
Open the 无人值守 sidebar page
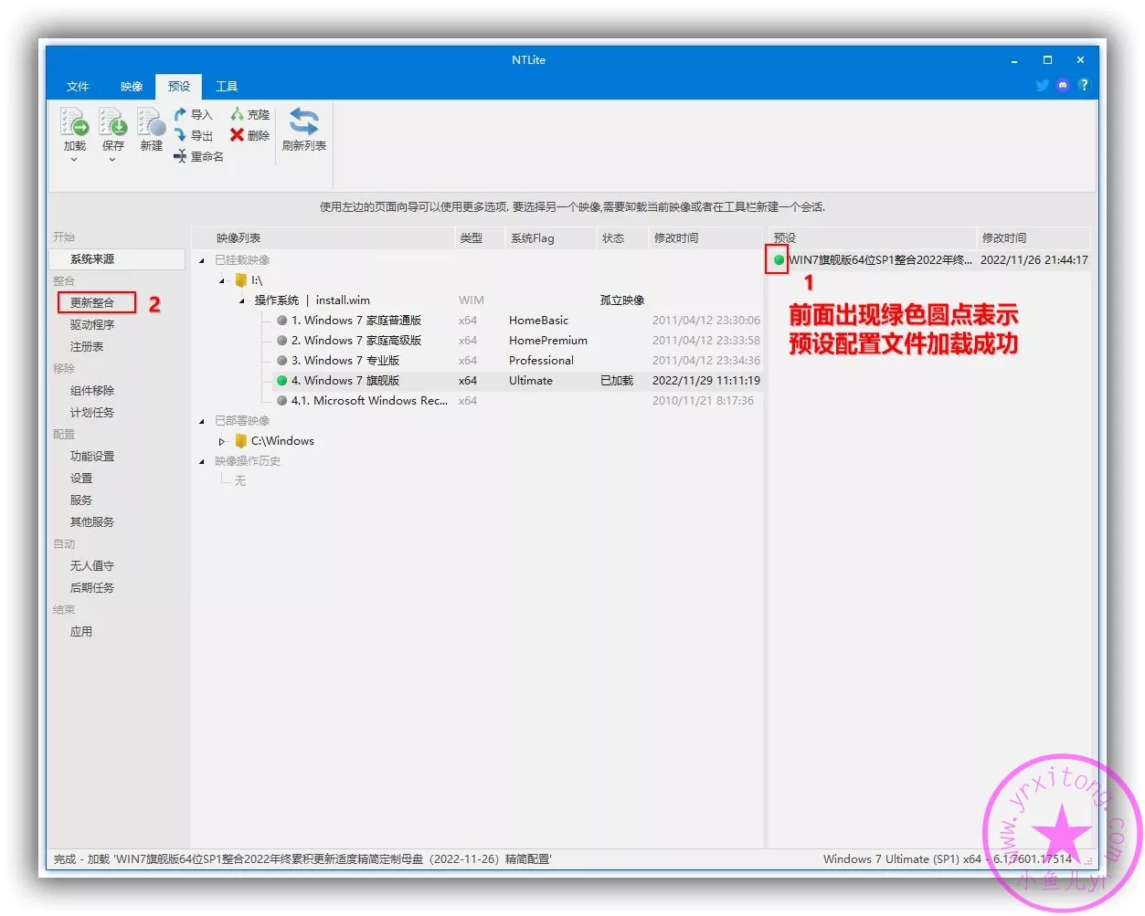tap(92, 566)
